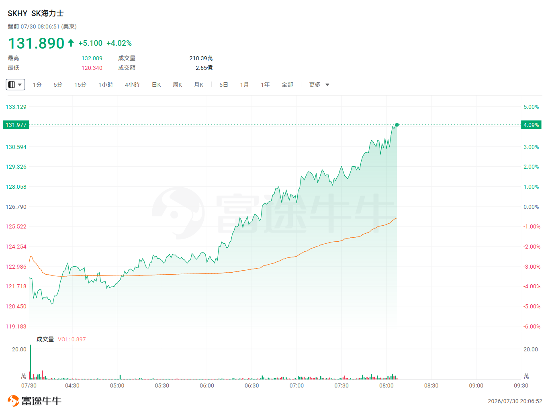This screenshot has width=550, height=414.
Task: Click the 131.890 last price
Action: 36,43
